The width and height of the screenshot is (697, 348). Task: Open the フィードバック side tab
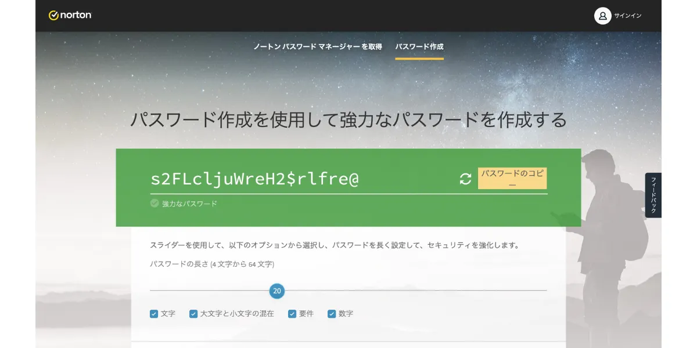pyautogui.click(x=653, y=195)
